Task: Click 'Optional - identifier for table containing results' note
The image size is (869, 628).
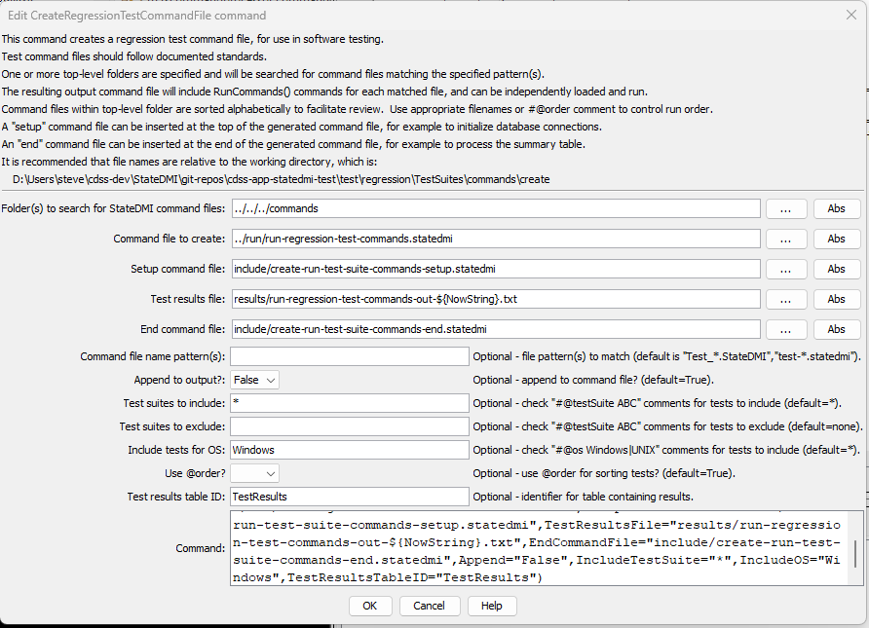Action: pyautogui.click(x=583, y=497)
